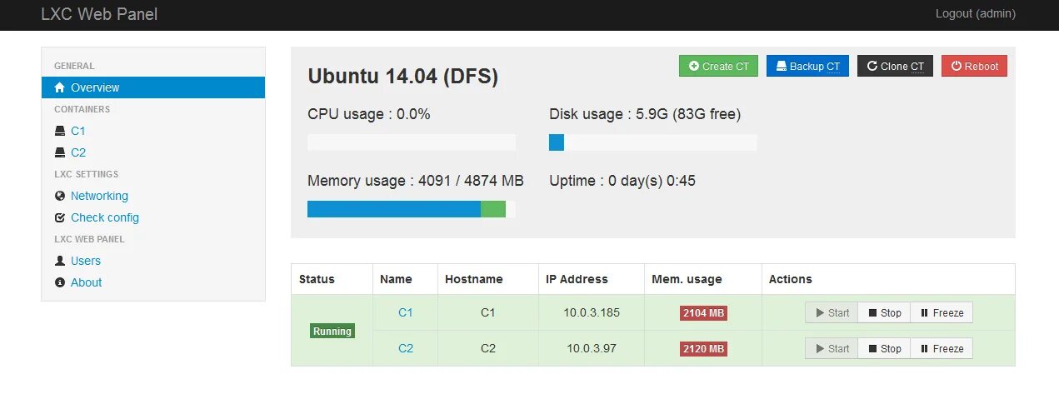Image resolution: width=1059 pixels, height=404 pixels.
Task: Click the person icon beside Users
Action: (59, 261)
